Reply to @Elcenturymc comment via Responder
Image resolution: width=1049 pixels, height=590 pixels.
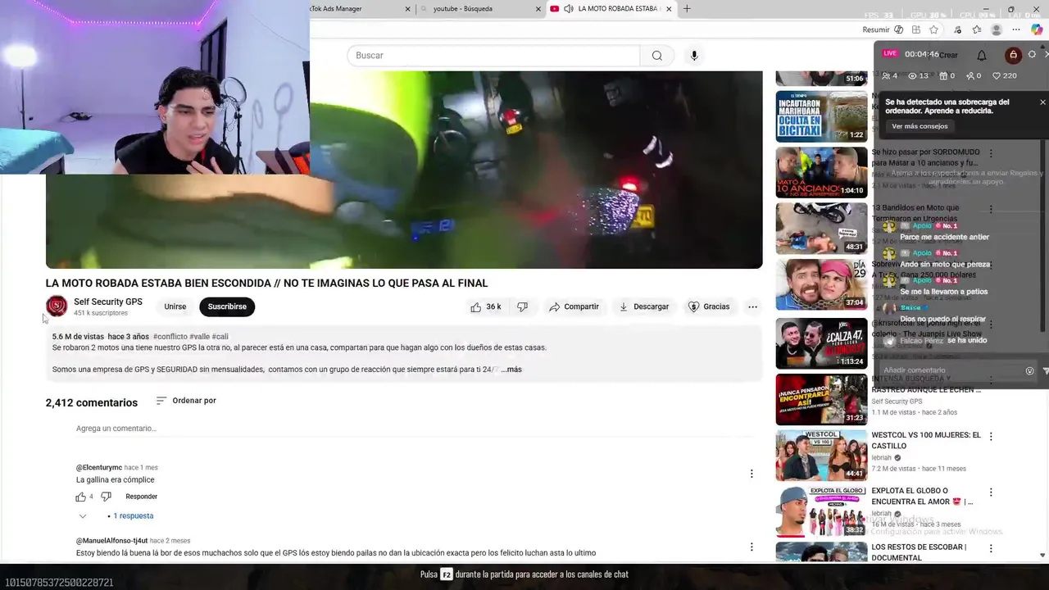pyautogui.click(x=142, y=497)
